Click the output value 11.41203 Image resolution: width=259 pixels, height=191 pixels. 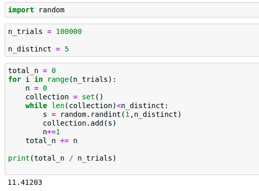pyautogui.click(x=25, y=182)
